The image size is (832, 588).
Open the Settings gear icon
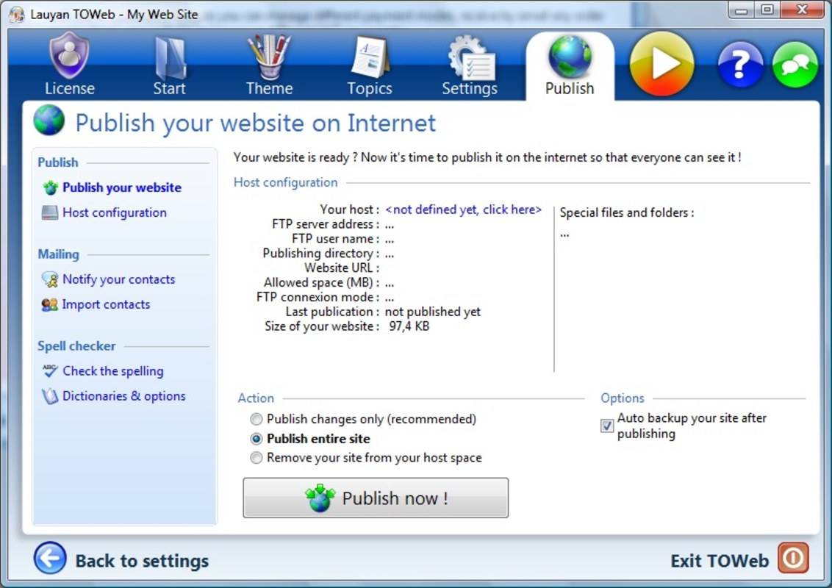point(470,59)
